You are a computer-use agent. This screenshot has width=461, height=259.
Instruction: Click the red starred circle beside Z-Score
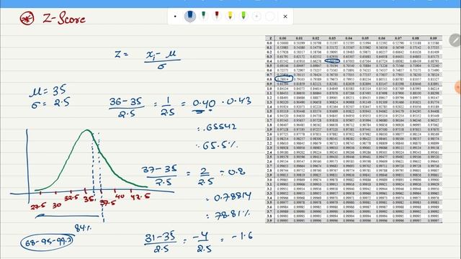click(27, 19)
